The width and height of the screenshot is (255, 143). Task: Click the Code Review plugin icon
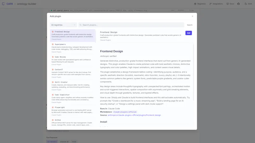pyautogui.click(x=53, y=57)
